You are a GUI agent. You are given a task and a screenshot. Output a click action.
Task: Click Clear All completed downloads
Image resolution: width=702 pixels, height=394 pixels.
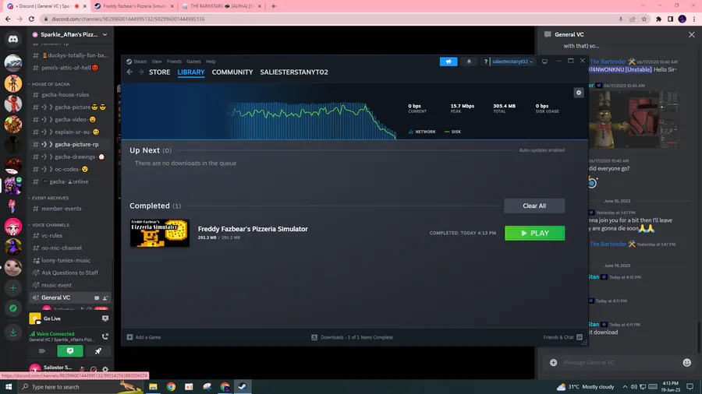(x=534, y=206)
